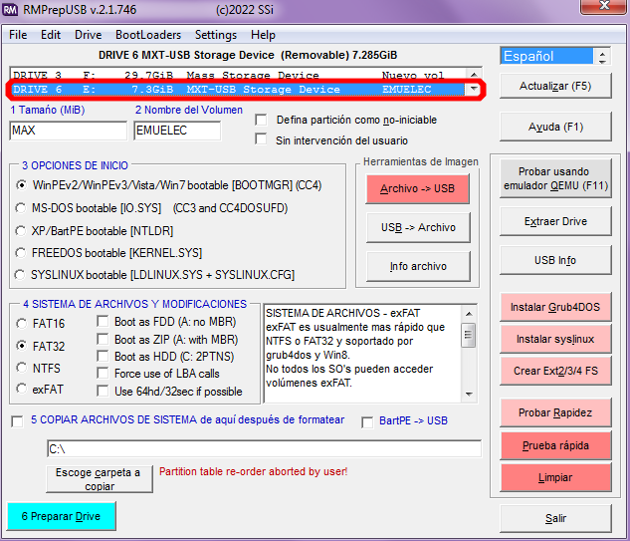The height and width of the screenshot is (541, 630).
Task: Click info text box scroll down arrow
Action: click(469, 394)
